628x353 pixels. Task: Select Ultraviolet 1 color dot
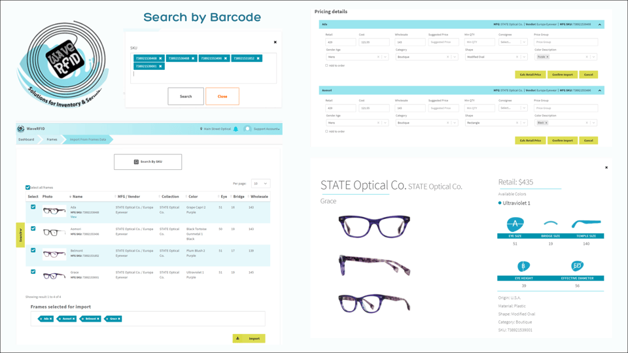[500, 203]
